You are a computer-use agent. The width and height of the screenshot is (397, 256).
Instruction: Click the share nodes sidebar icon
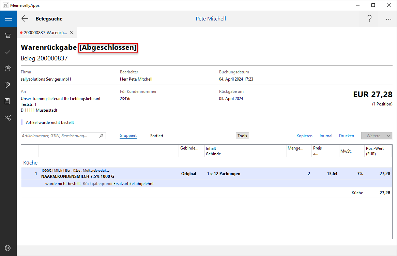click(8, 118)
